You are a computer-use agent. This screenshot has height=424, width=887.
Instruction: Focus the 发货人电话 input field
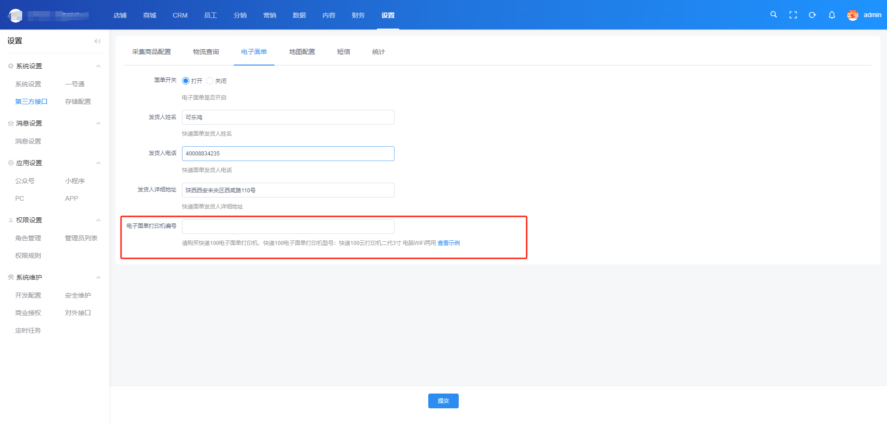(288, 154)
